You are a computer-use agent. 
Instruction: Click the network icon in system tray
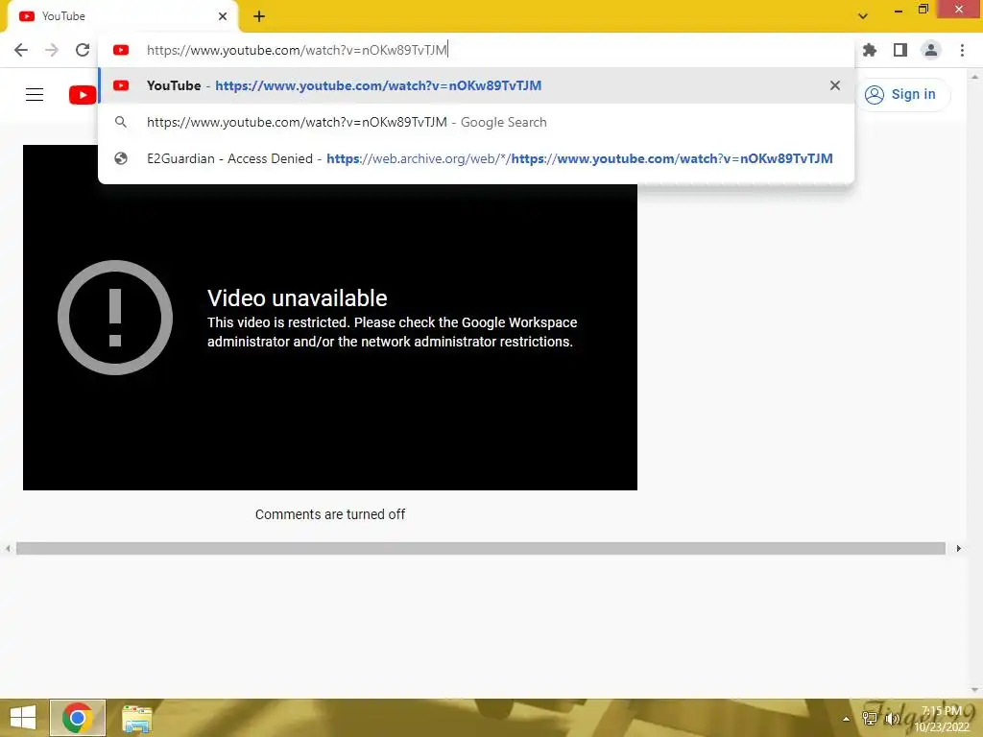coord(870,719)
